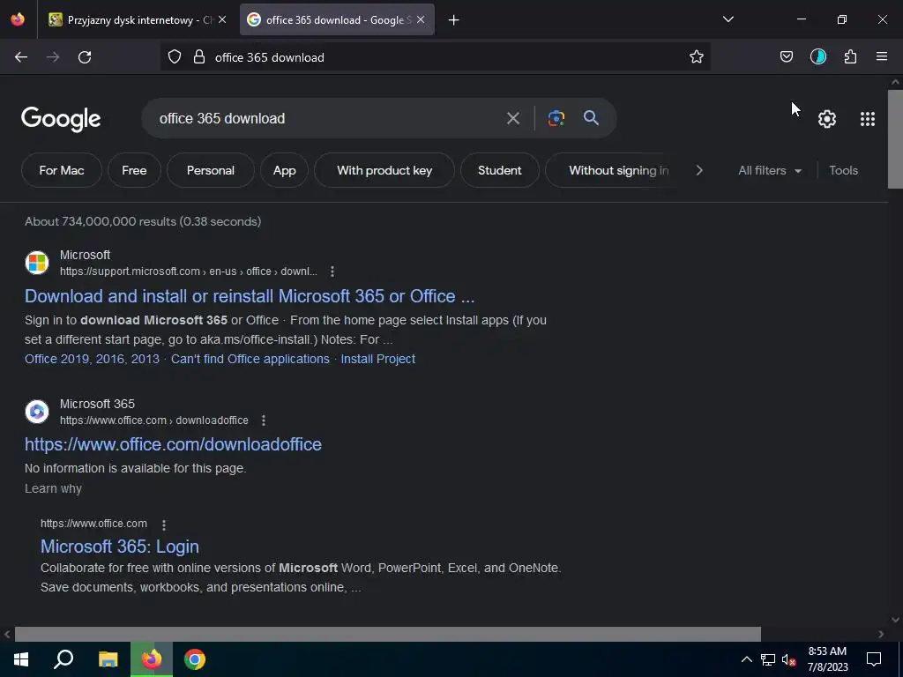Click the horizontal scrollbar thumb

[x=388, y=634]
